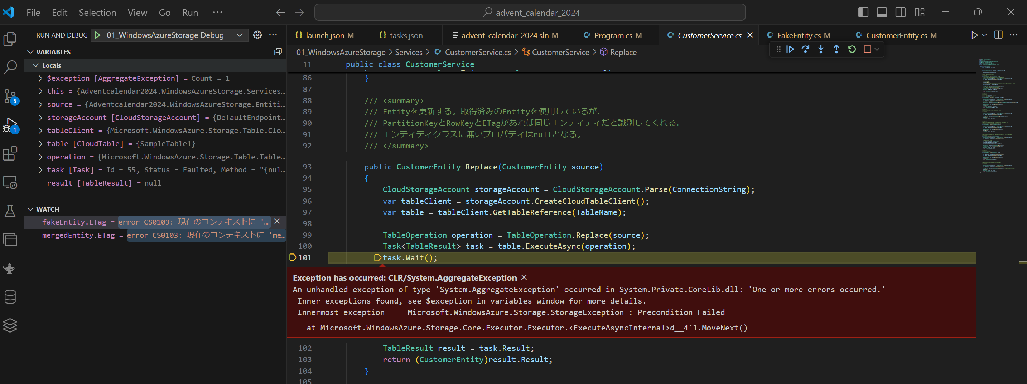
Task: Close the exception message widget
Action: (x=524, y=277)
